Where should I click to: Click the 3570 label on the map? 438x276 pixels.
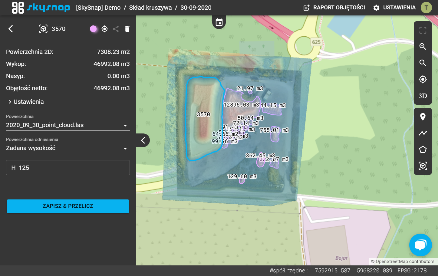tap(203, 114)
